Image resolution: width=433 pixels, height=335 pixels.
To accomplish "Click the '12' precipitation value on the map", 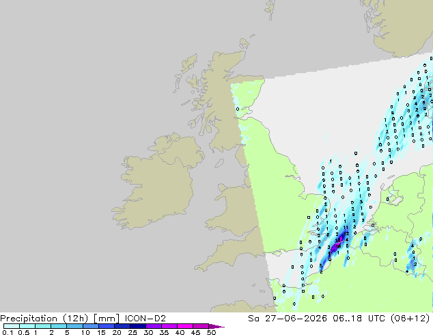I will [346, 234].
